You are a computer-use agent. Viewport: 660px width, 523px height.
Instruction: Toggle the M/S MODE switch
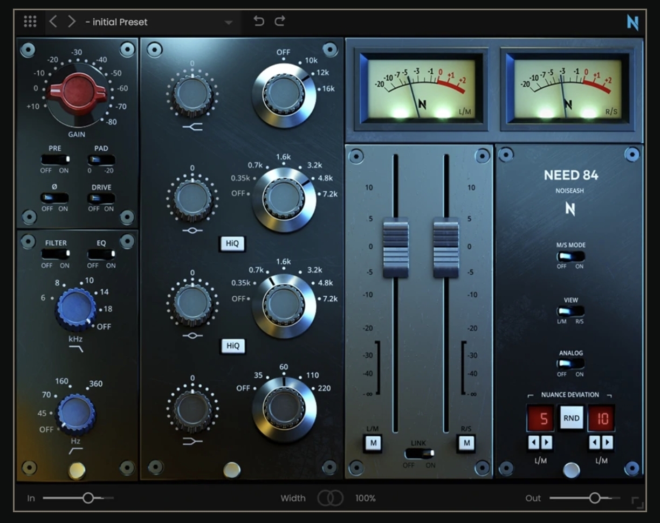coord(570,256)
